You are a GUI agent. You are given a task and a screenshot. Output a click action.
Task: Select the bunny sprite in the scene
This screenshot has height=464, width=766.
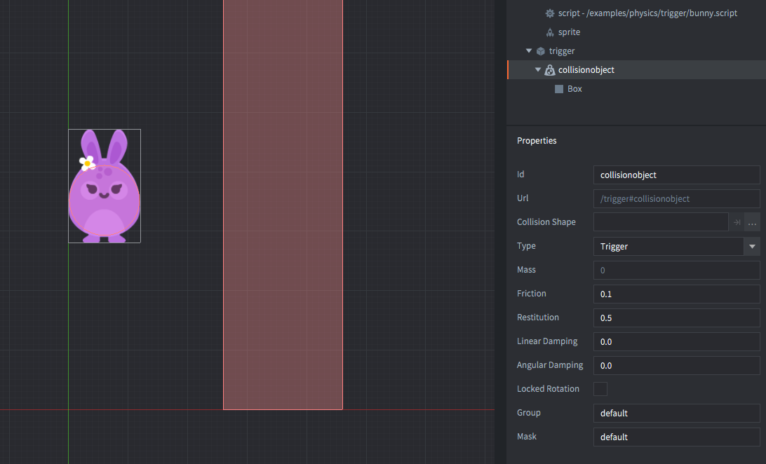click(105, 186)
